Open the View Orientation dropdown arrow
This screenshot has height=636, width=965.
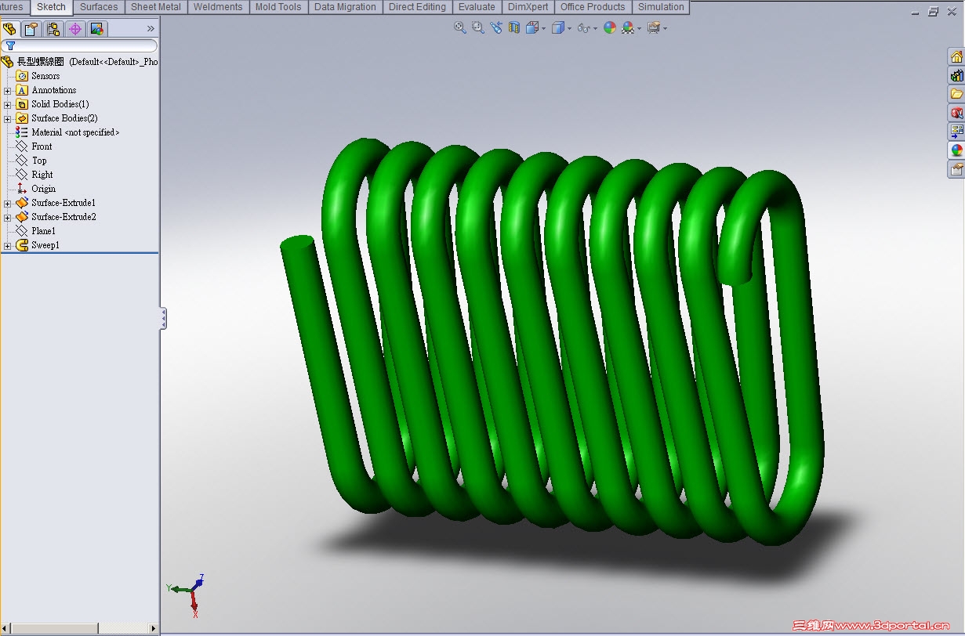point(543,28)
